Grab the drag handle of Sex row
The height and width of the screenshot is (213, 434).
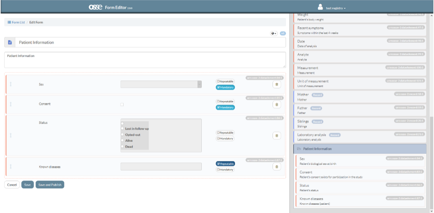[11, 84]
